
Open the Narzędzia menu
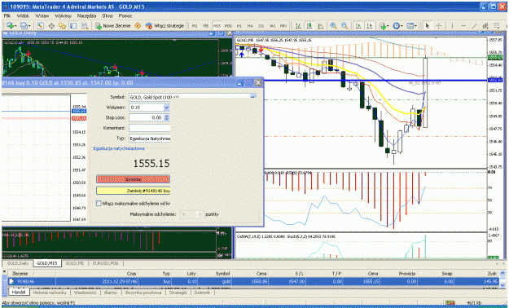tap(86, 15)
